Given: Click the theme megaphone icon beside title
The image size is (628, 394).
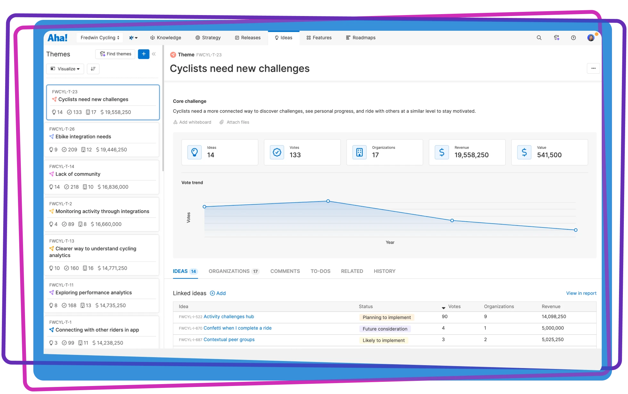Looking at the screenshot, I should pos(173,55).
